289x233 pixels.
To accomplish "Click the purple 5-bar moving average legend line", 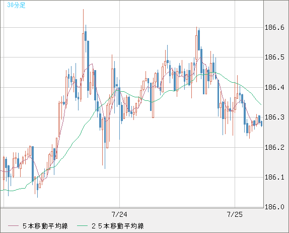I will (x=13, y=226).
